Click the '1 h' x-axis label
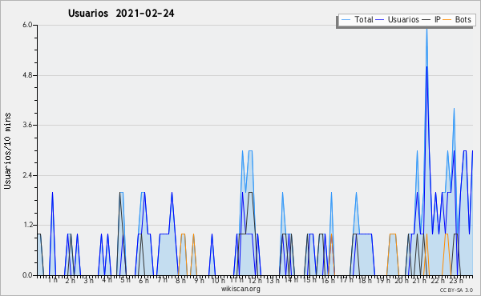Image resolution: width=481 pixels, height=296 pixels. point(52,280)
